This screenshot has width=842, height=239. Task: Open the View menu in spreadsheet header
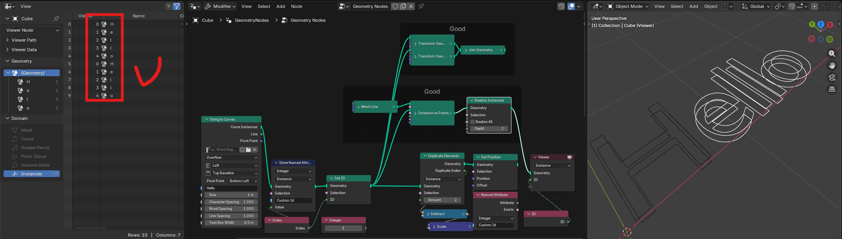[x=26, y=6]
